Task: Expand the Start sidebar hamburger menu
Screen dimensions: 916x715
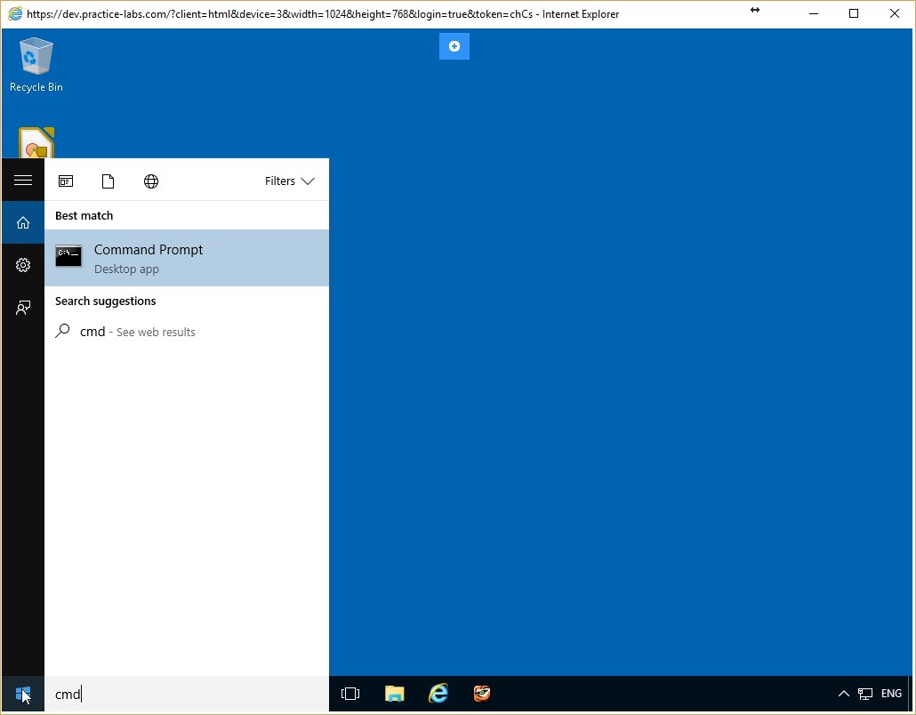Action: tap(22, 180)
